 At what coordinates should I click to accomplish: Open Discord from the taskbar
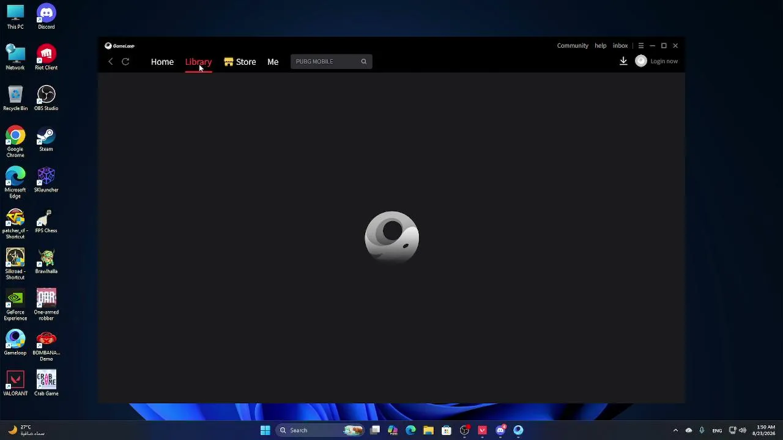click(x=500, y=430)
